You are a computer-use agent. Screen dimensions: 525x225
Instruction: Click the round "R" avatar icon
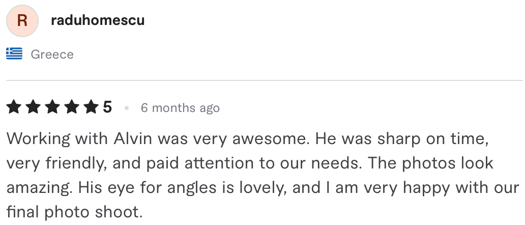click(x=22, y=21)
